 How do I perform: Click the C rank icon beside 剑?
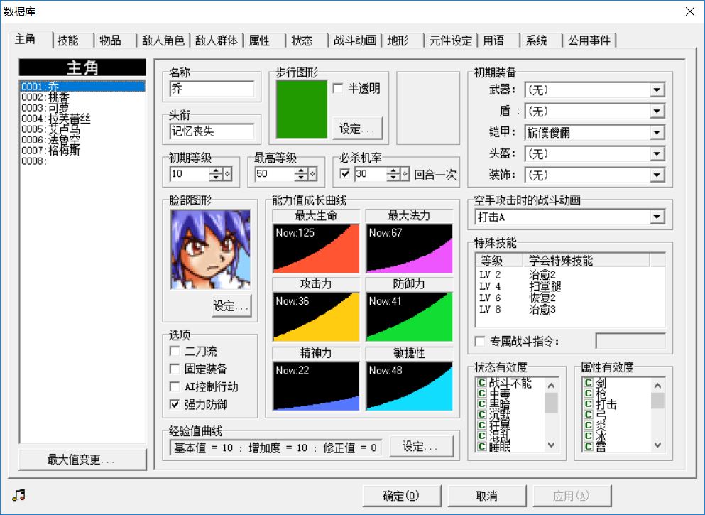click(x=588, y=384)
